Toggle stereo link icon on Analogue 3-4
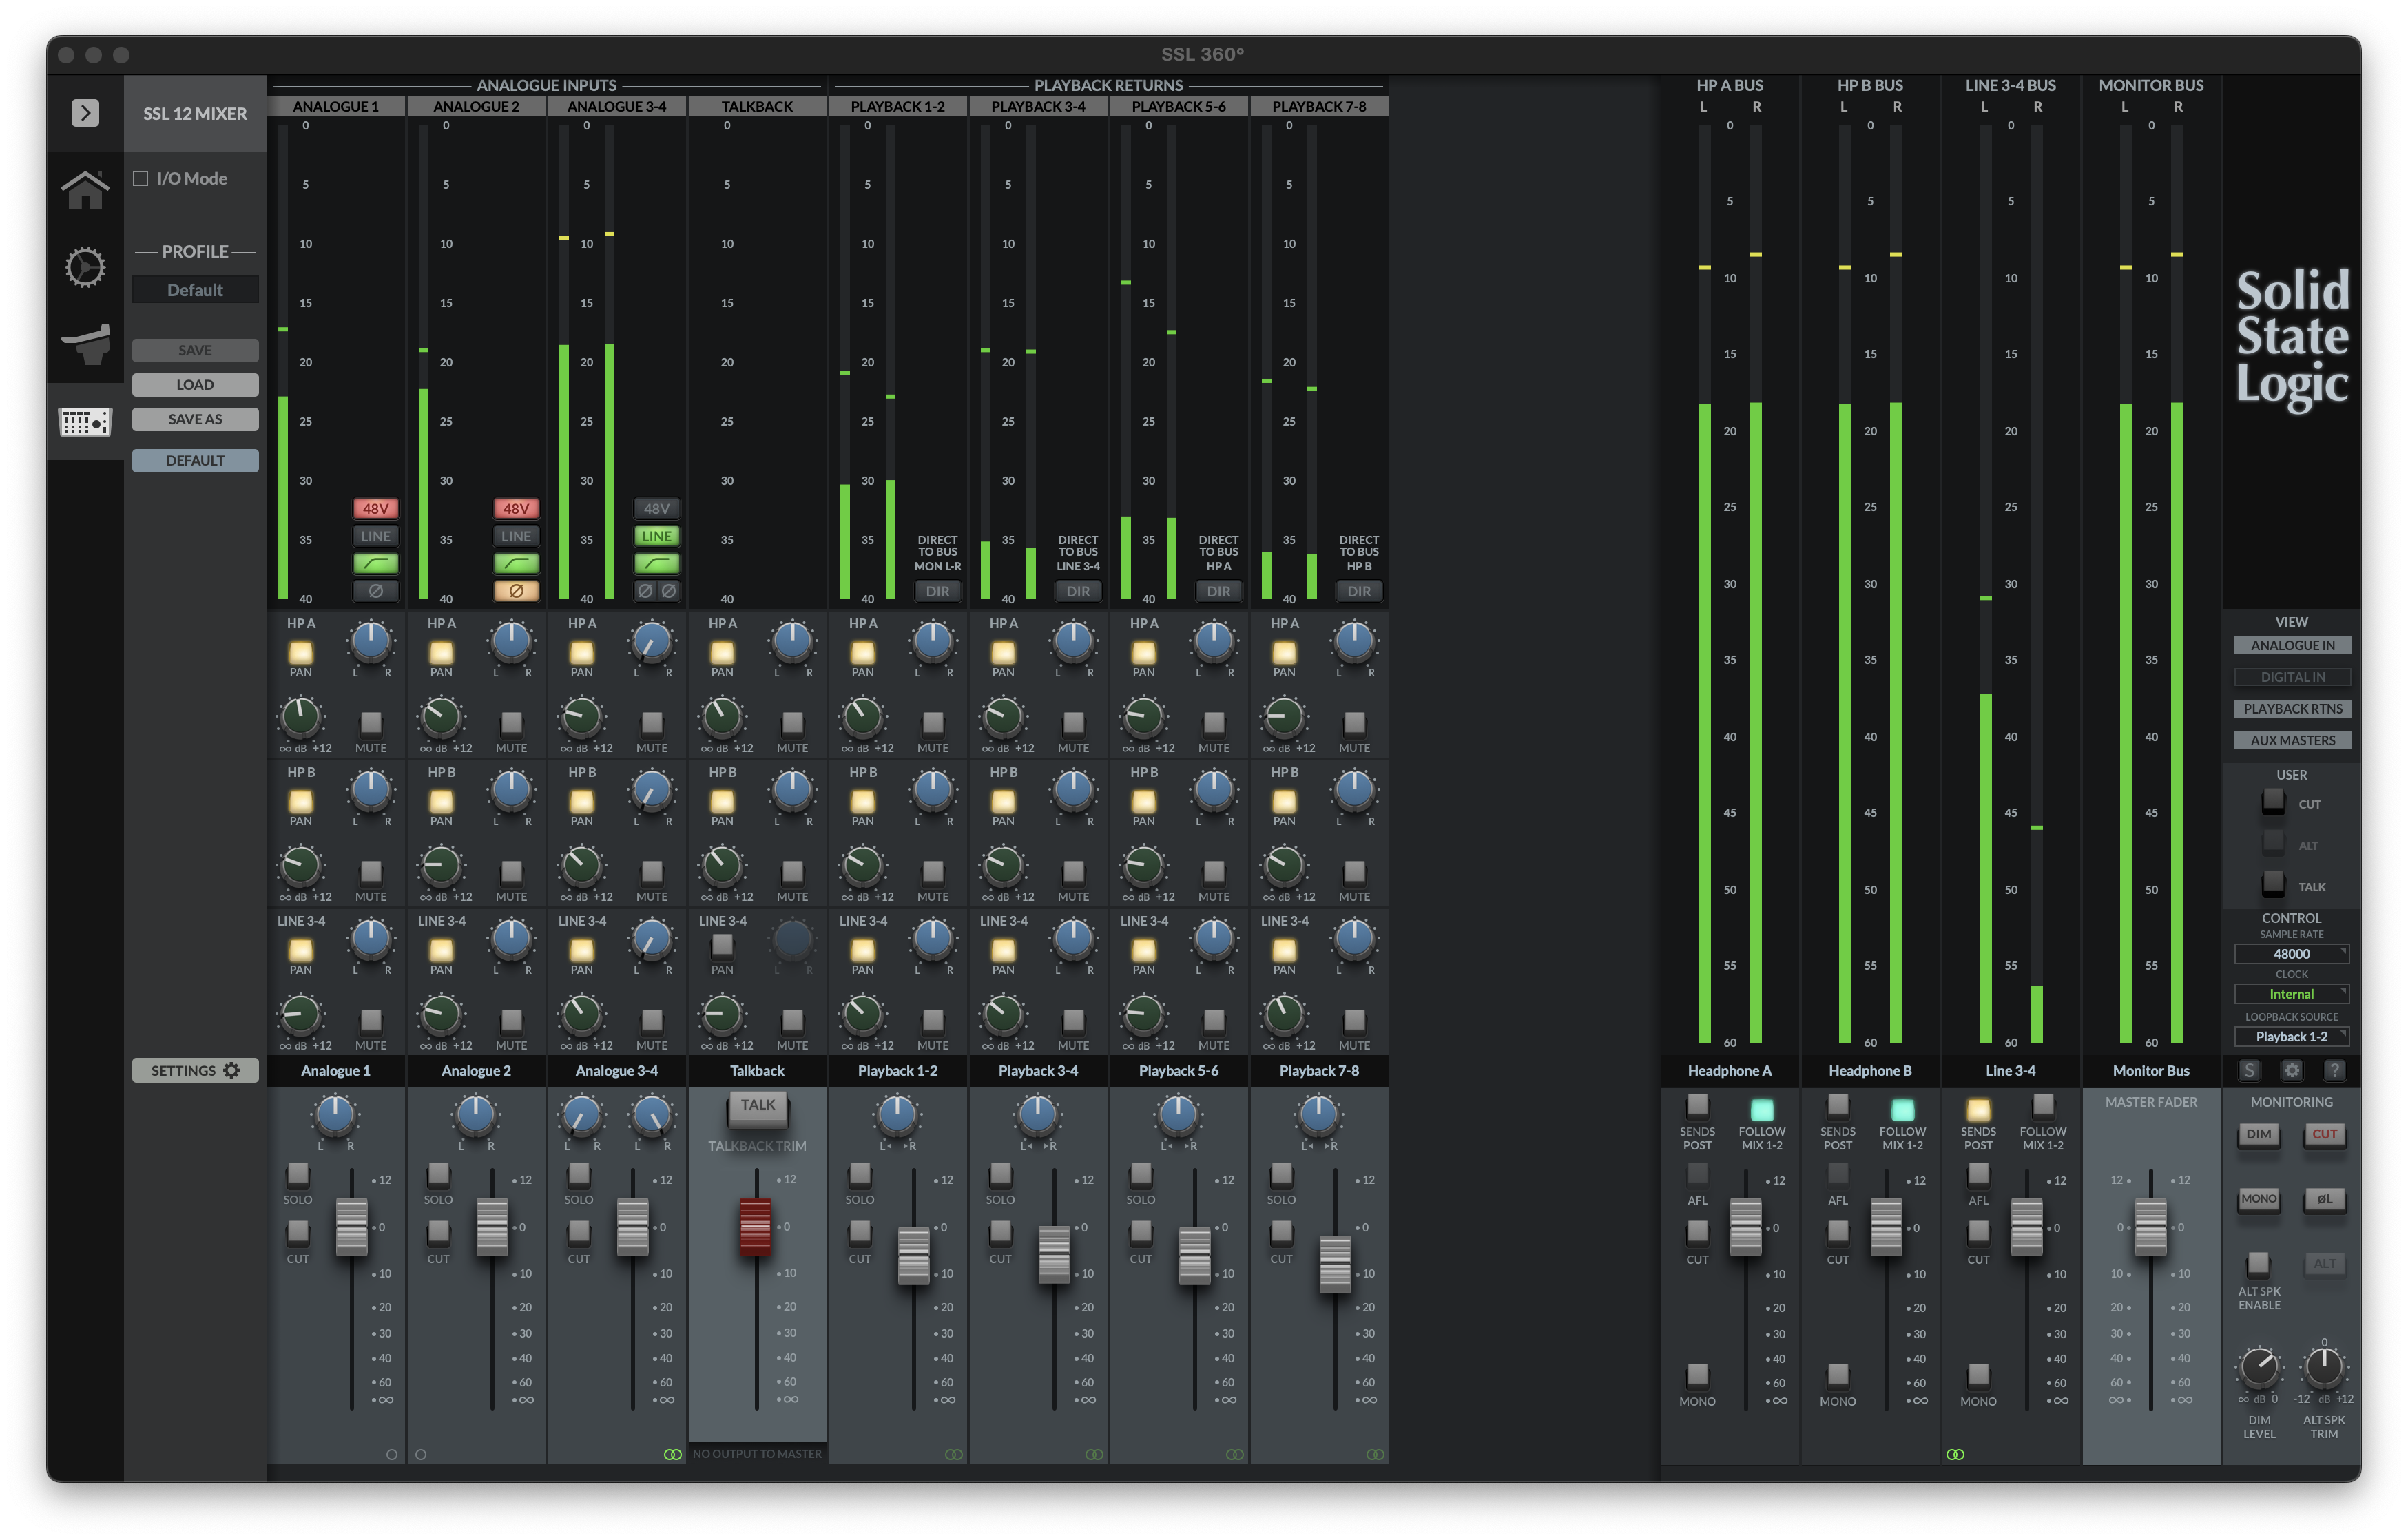2408x1540 pixels. pos(672,1454)
